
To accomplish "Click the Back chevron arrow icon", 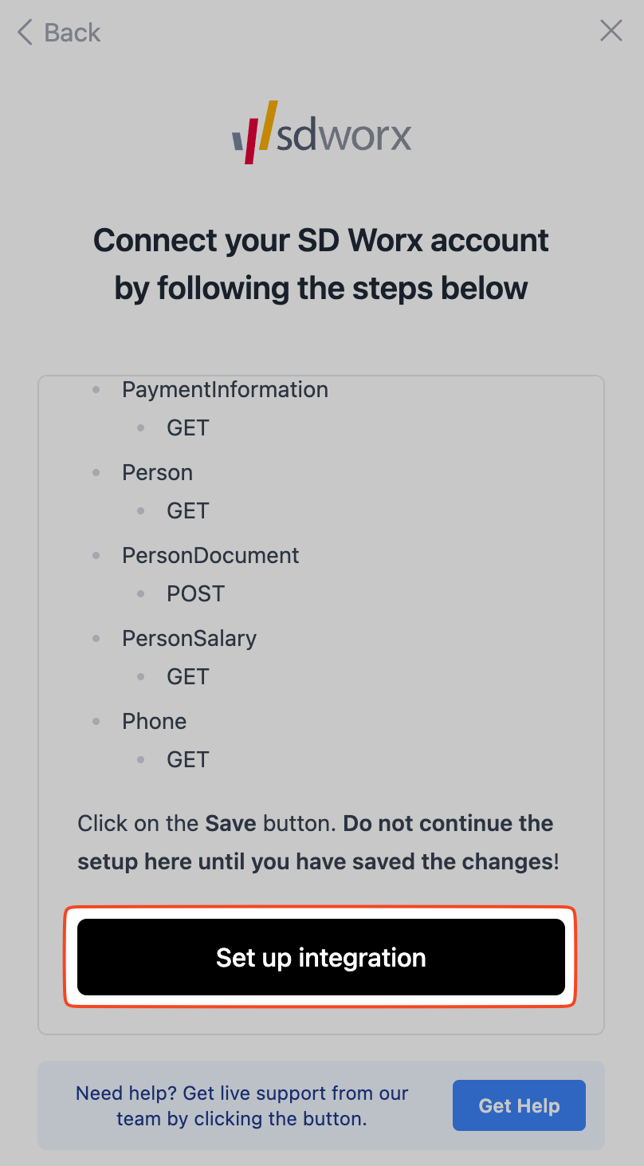I will (x=25, y=33).
